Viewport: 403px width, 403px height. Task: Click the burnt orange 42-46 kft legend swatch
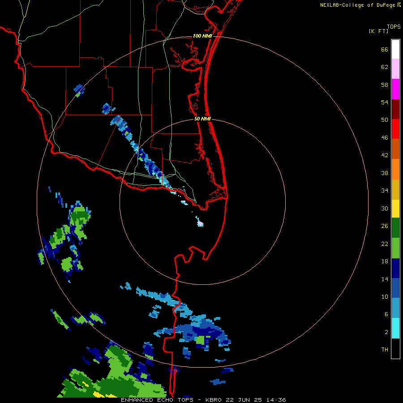[395, 149]
